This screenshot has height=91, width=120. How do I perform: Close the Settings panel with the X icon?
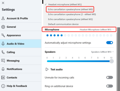(x=3, y=3)
